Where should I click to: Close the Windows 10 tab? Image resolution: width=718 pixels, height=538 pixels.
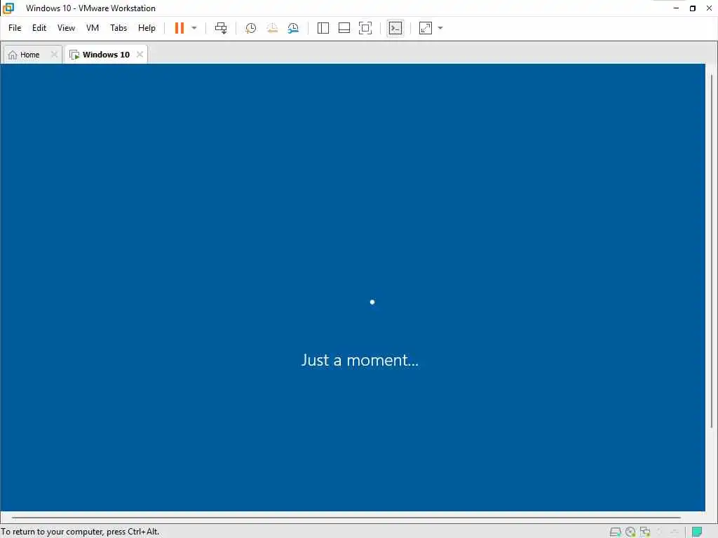(140, 55)
